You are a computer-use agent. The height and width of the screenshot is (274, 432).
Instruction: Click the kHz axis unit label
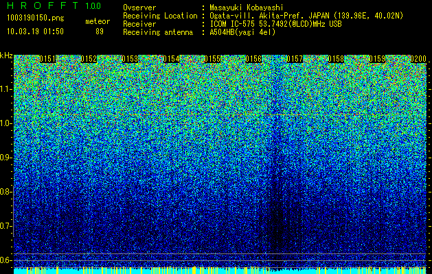[6, 55]
